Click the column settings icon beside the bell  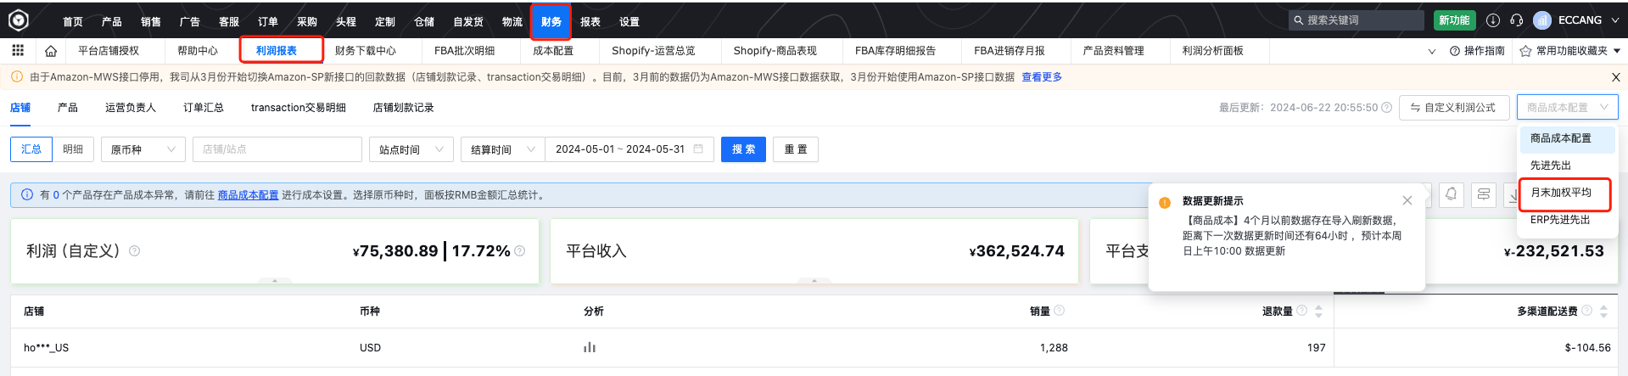coord(1484,194)
